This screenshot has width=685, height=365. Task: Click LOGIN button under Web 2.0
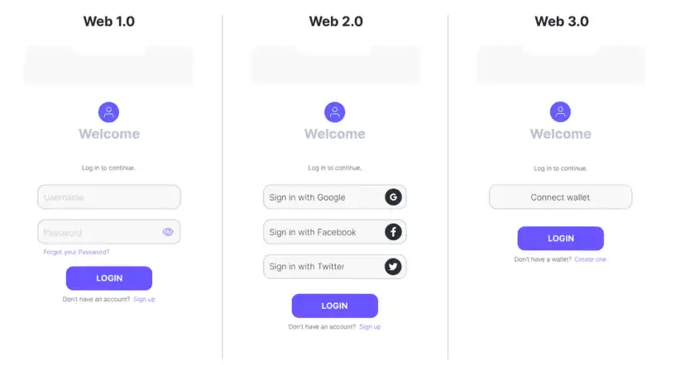pyautogui.click(x=334, y=306)
